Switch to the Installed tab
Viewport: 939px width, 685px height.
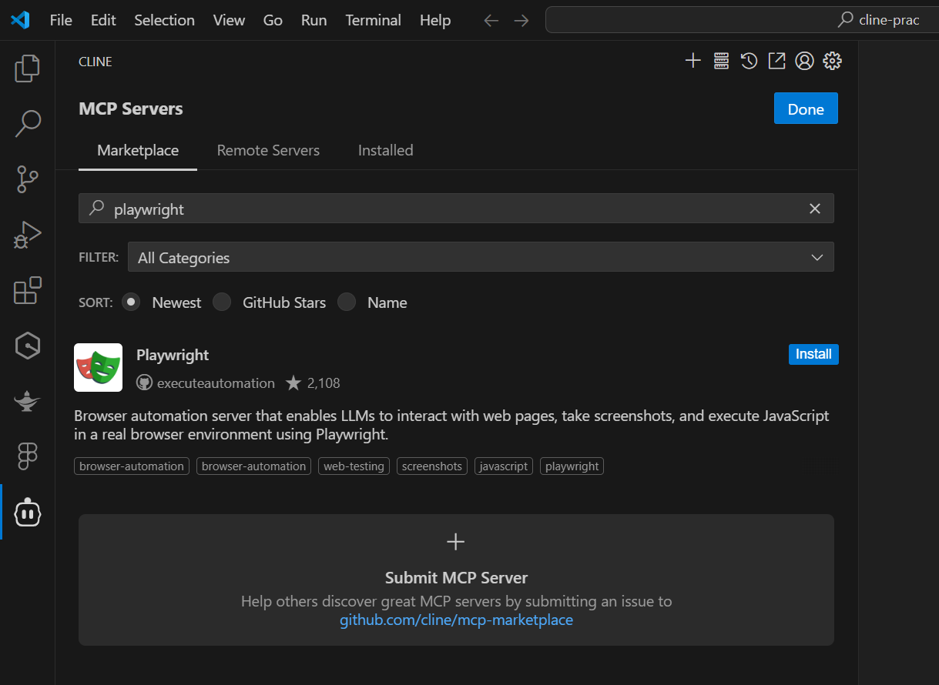pos(385,150)
